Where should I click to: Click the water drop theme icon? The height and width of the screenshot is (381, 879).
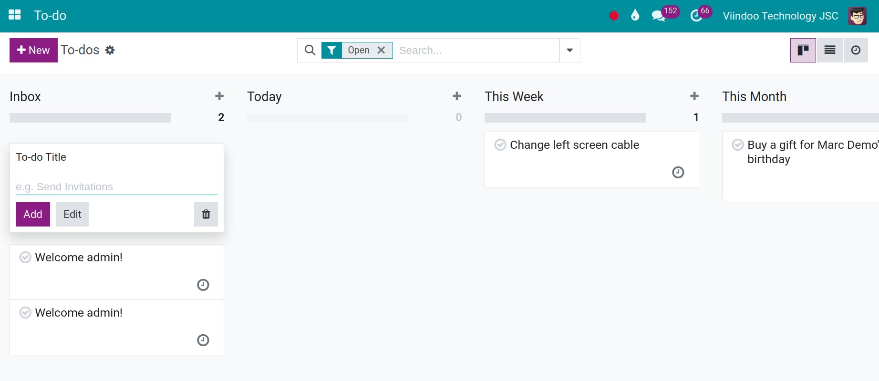tap(635, 16)
